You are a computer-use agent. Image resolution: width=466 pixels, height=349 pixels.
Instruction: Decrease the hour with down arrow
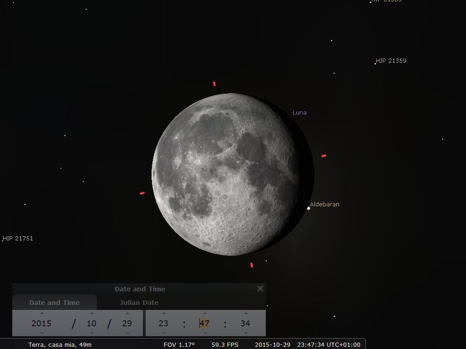click(x=164, y=333)
